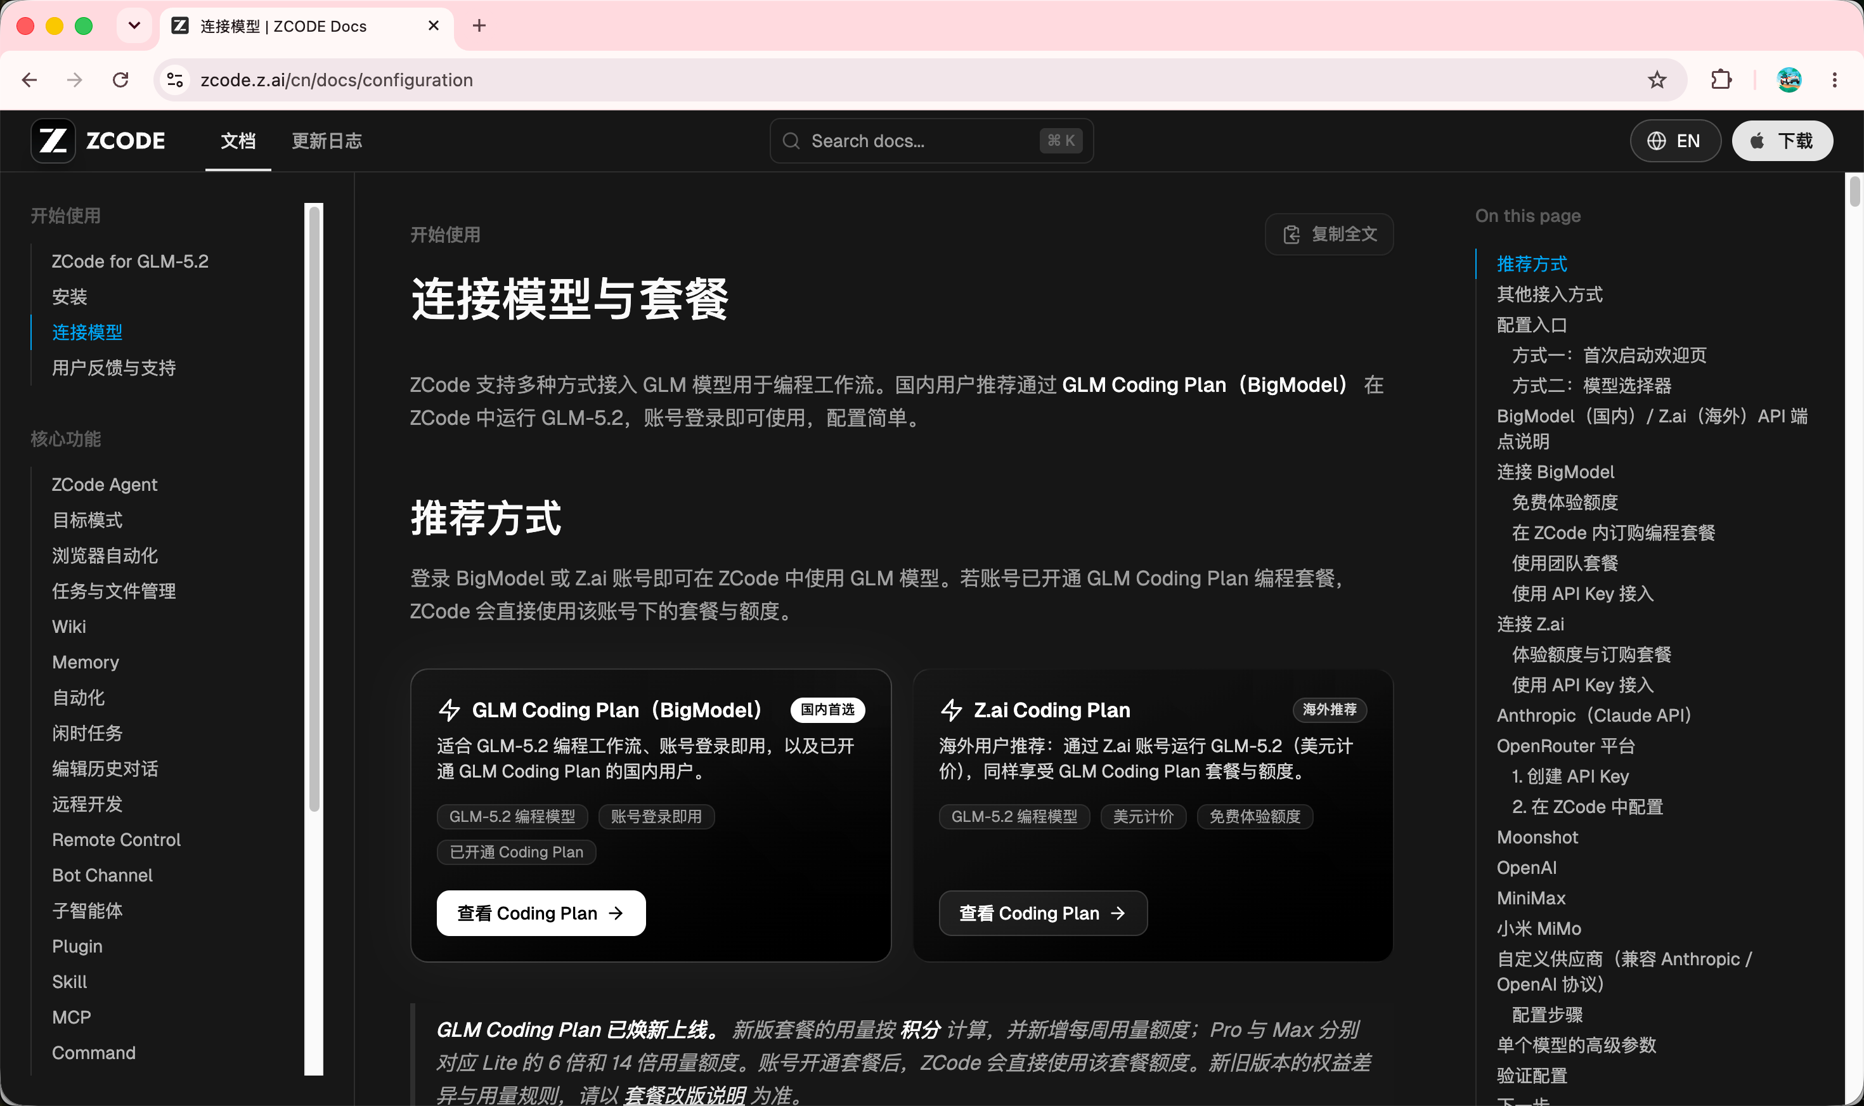Jump to 免费体验额度 section
The image size is (1864, 1106).
click(1565, 502)
